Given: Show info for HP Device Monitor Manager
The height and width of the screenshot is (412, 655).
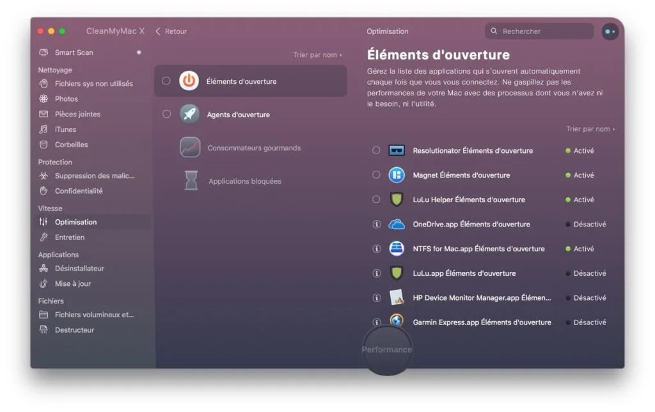Looking at the screenshot, I should pyautogui.click(x=376, y=298).
